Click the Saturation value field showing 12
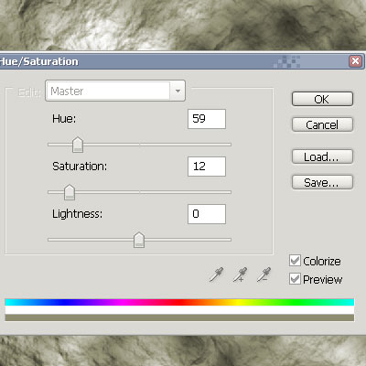 coord(207,167)
